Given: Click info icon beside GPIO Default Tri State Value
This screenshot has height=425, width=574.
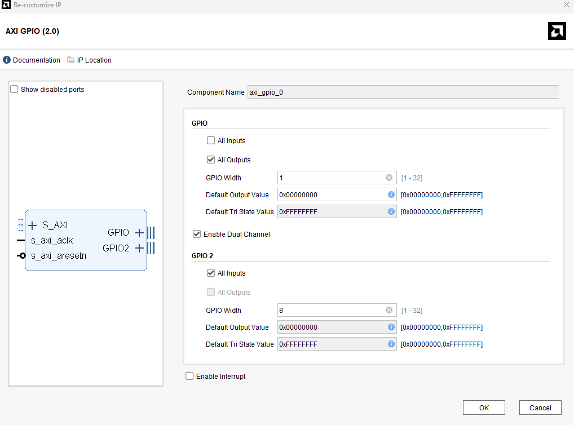Looking at the screenshot, I should click(x=391, y=211).
